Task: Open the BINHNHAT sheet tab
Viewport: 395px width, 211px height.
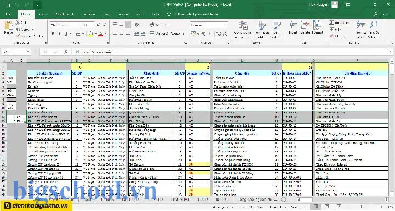Action: pos(180,199)
